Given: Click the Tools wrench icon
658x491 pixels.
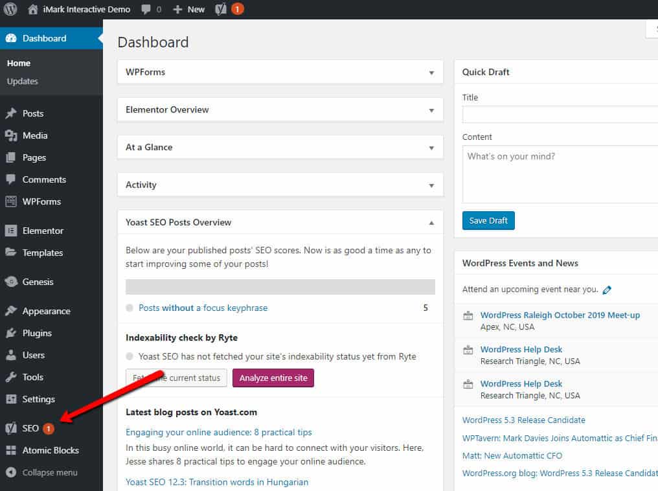Looking at the screenshot, I should (11, 377).
